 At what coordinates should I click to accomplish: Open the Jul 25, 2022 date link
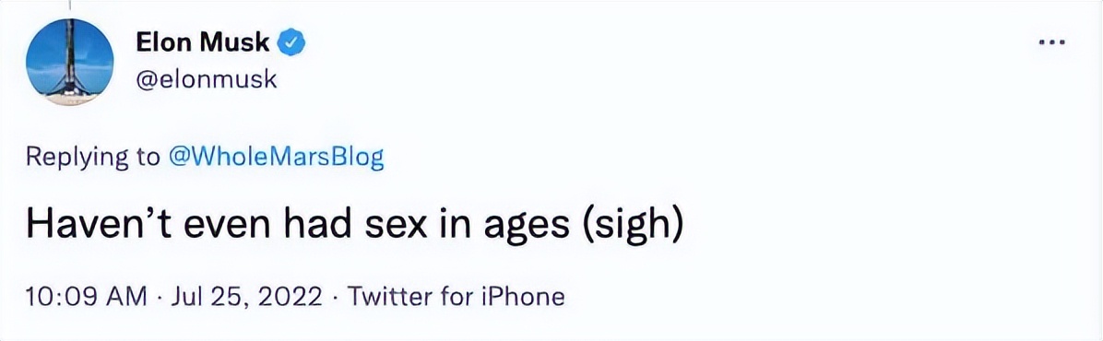pyautogui.click(x=244, y=297)
